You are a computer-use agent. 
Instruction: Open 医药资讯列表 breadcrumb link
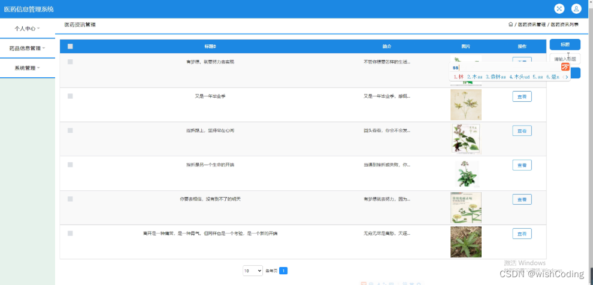[564, 25]
